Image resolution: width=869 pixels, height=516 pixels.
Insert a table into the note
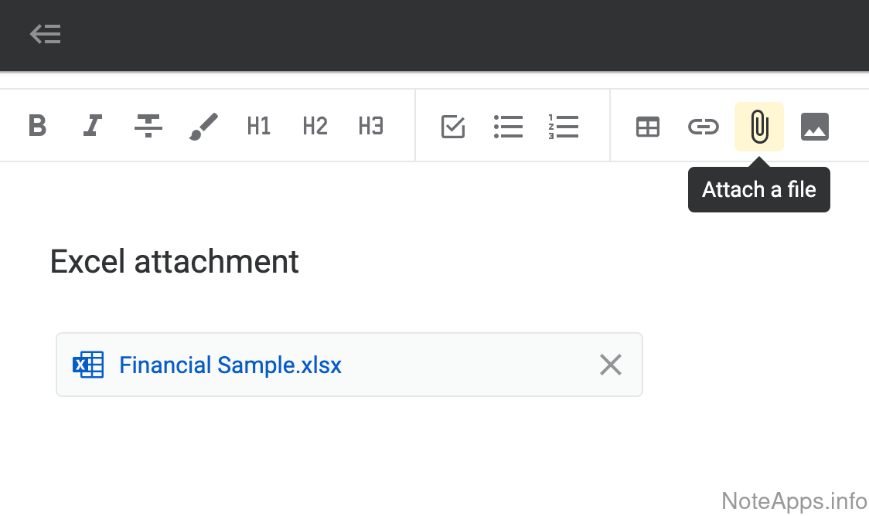[648, 127]
